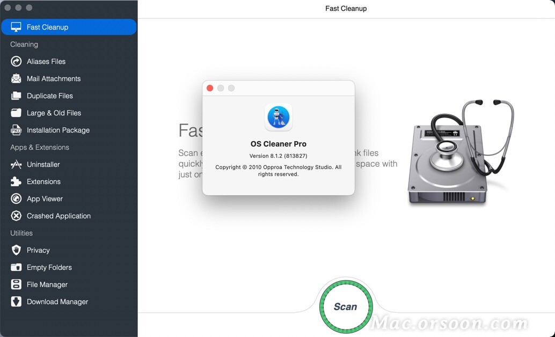
Task: Click the File Manager drawer icon
Action: point(16,284)
